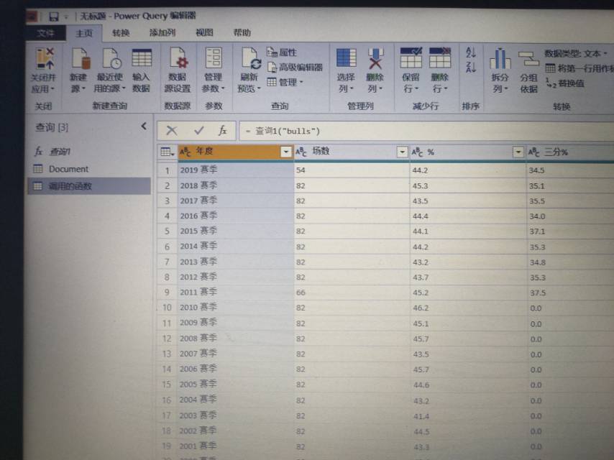Click Choose Columns icon

click(346, 58)
